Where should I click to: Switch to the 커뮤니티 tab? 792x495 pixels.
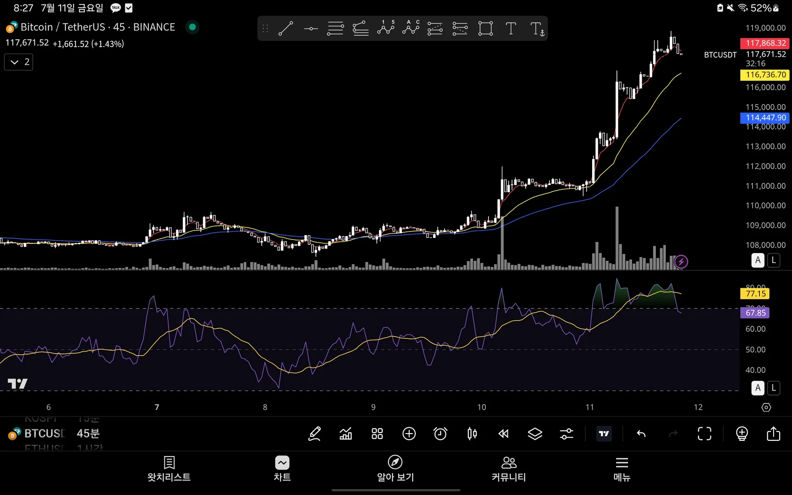click(509, 469)
